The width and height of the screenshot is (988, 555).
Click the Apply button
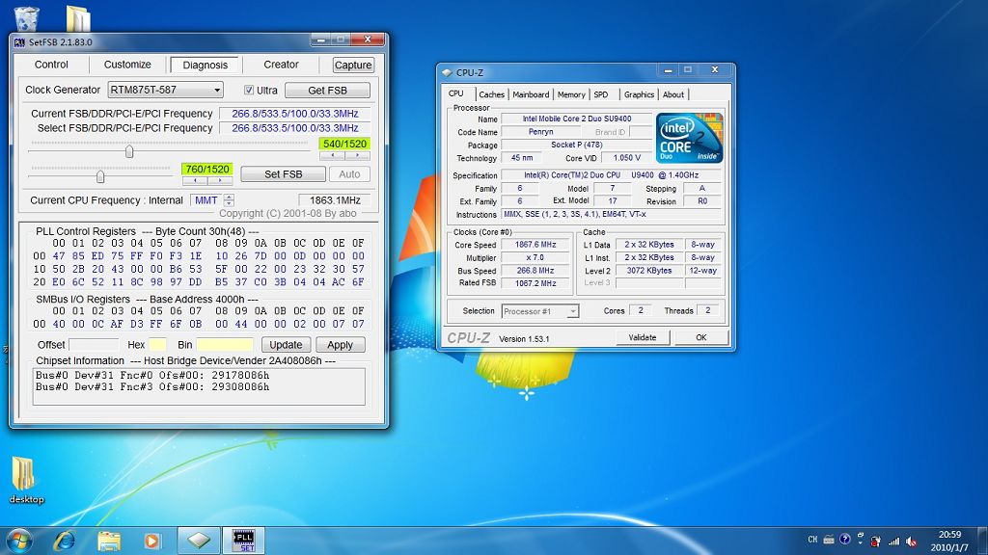(340, 345)
